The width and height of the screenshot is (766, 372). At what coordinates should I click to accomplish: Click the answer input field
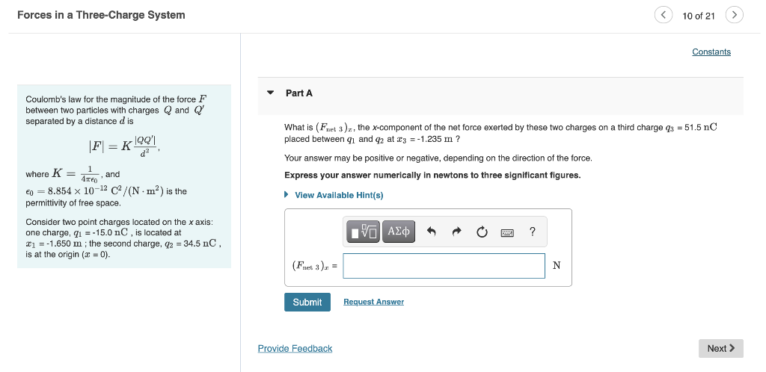(444, 266)
